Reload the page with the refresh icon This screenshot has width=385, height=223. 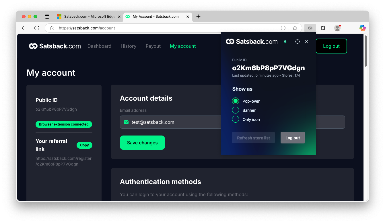coord(37,28)
